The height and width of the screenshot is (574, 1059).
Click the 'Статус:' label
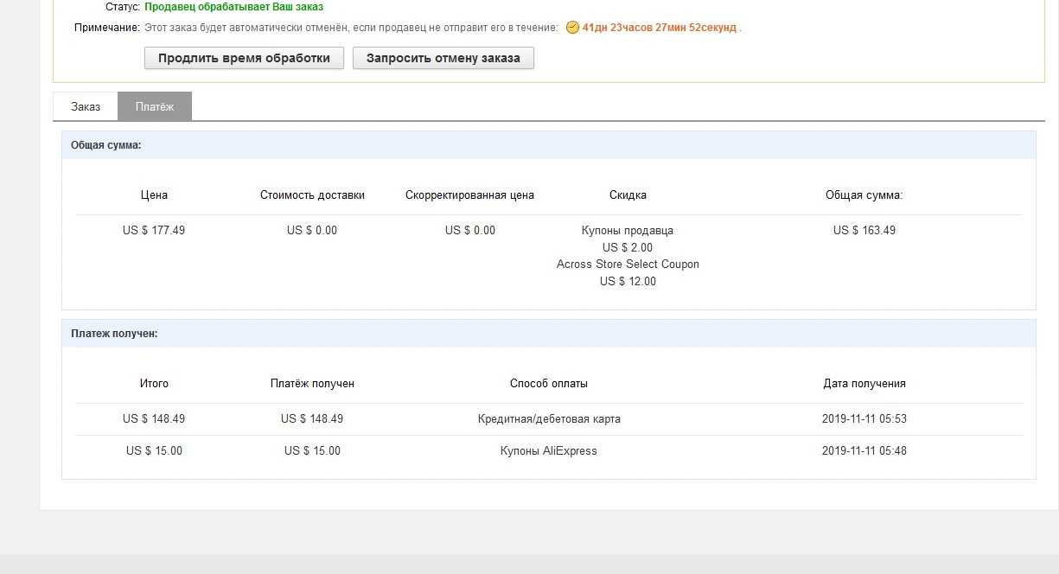[x=123, y=7]
